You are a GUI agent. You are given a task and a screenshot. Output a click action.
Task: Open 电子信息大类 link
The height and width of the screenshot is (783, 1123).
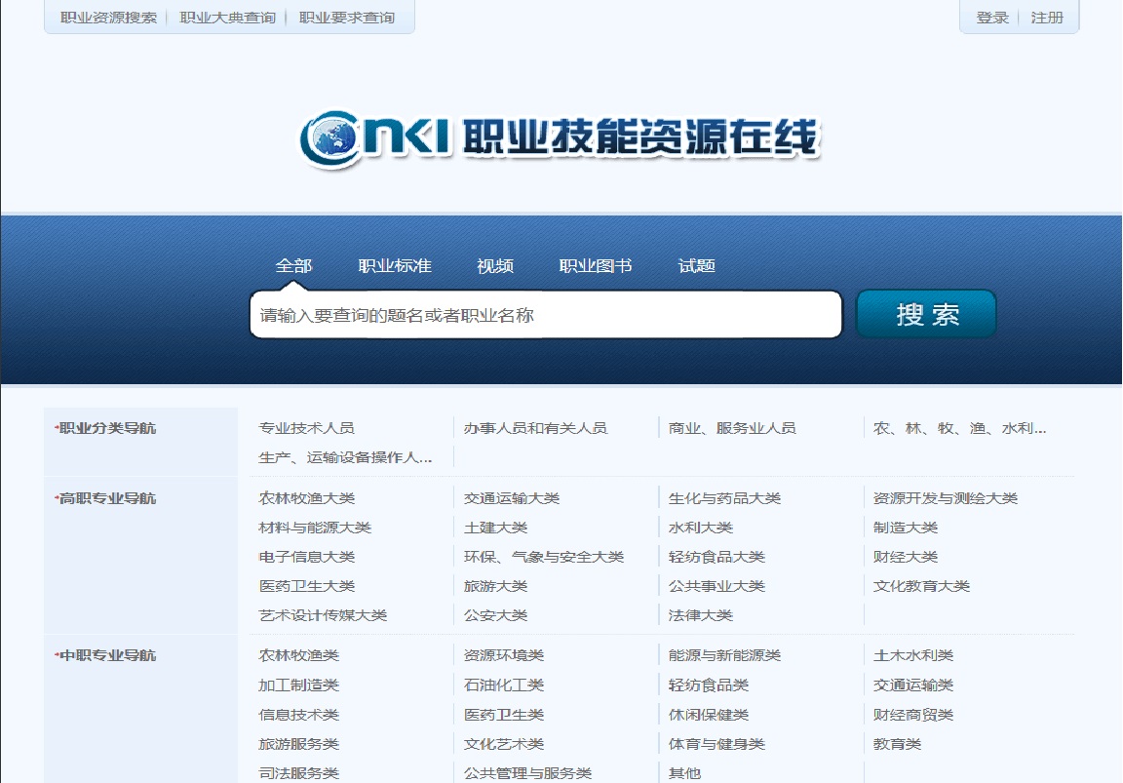306,558
